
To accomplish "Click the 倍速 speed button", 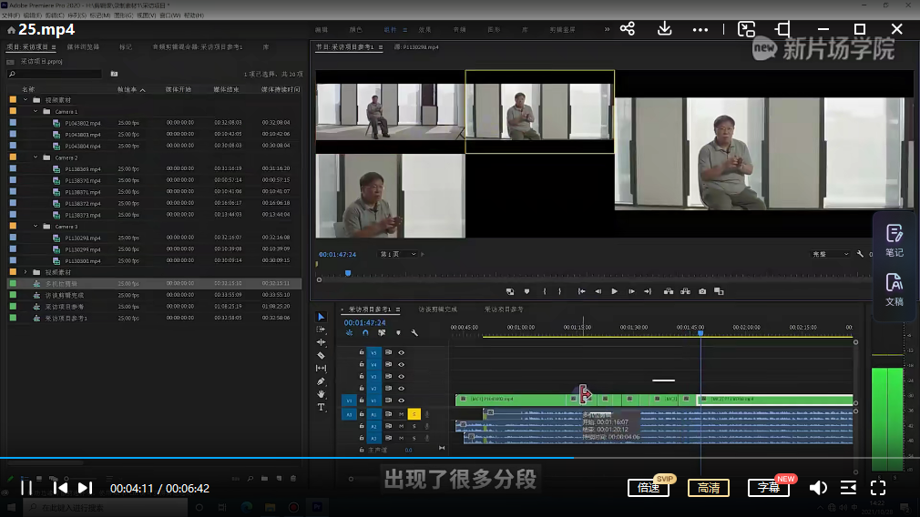I will 649,488.
